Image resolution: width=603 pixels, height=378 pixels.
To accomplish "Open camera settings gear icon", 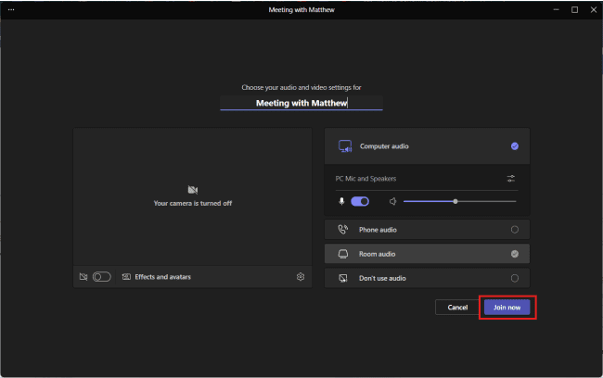I will point(301,277).
